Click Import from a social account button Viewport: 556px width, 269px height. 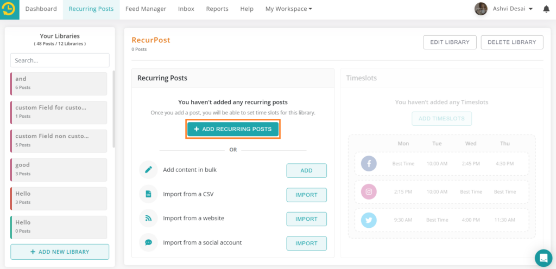306,243
